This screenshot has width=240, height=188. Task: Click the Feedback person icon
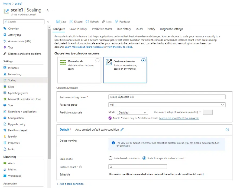pyautogui.click(x=116, y=22)
